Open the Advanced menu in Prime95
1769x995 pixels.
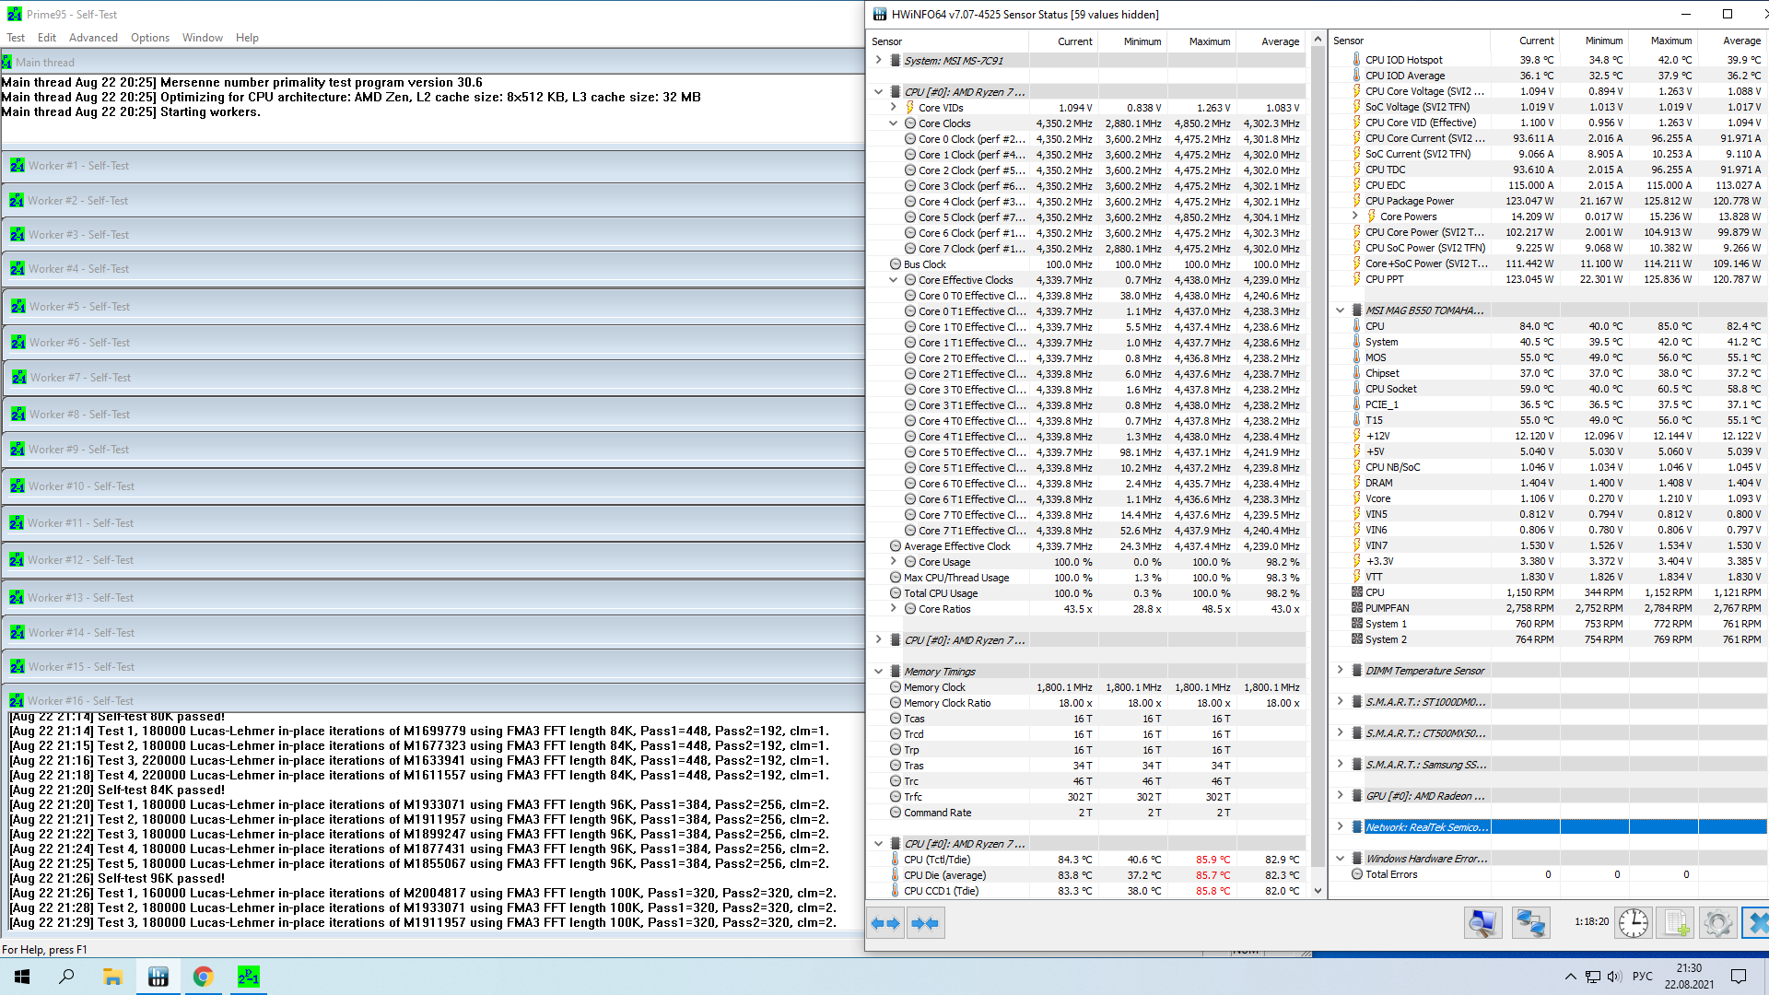93,38
